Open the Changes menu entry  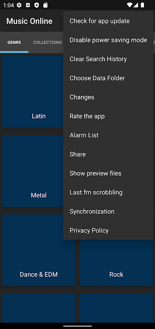108,97
